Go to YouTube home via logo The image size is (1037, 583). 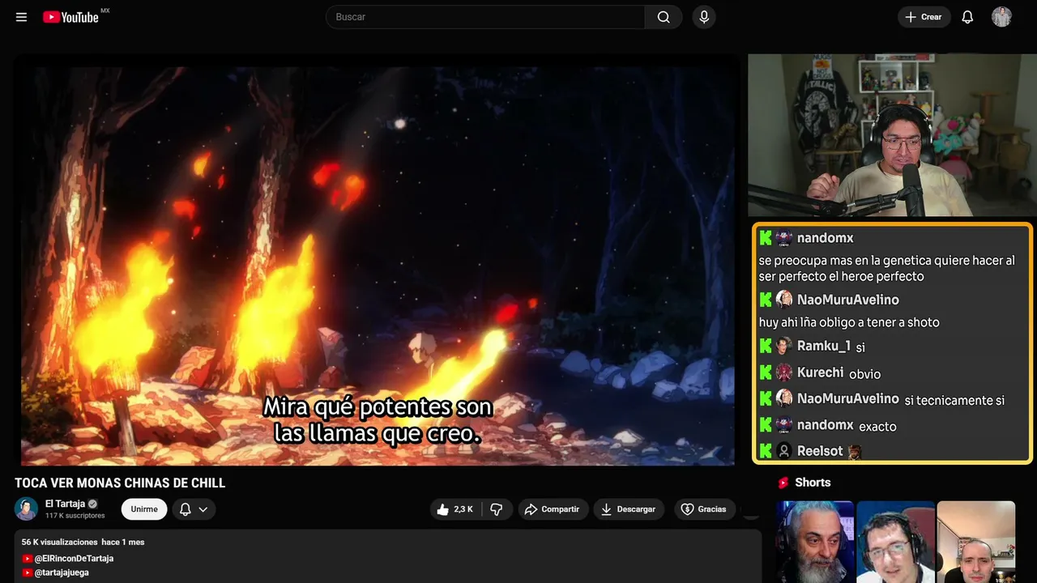71,17
